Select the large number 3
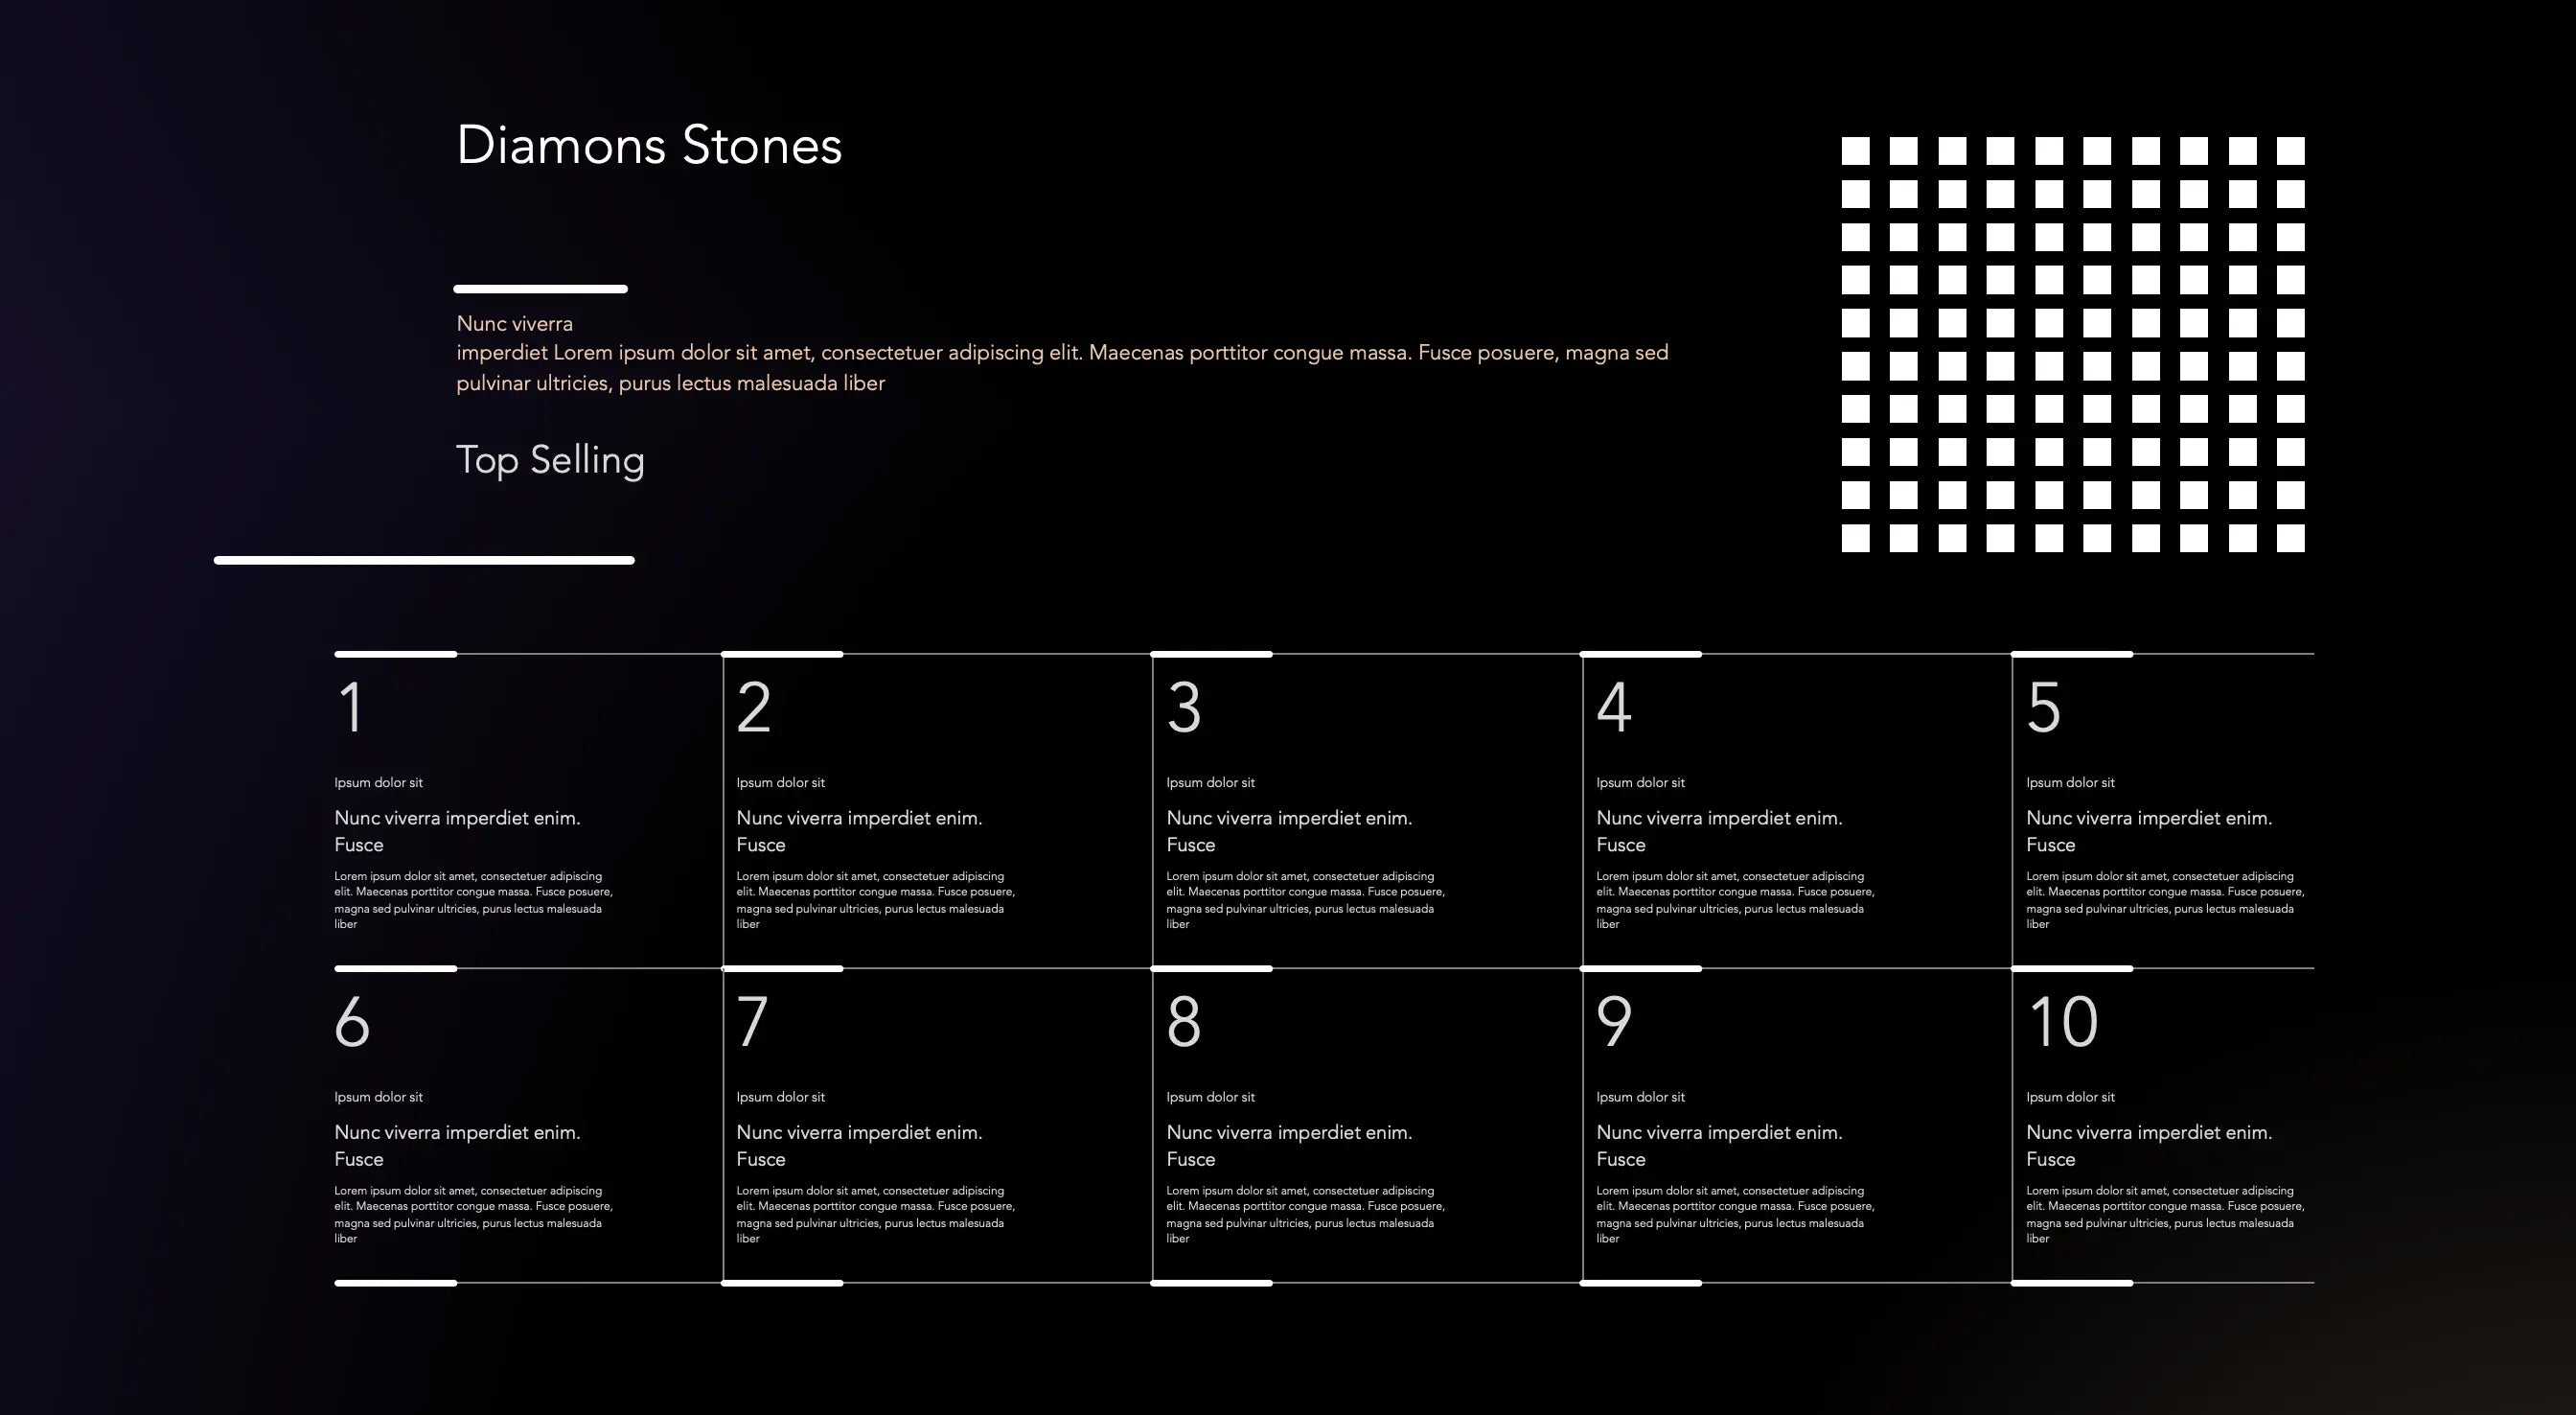 (1184, 707)
